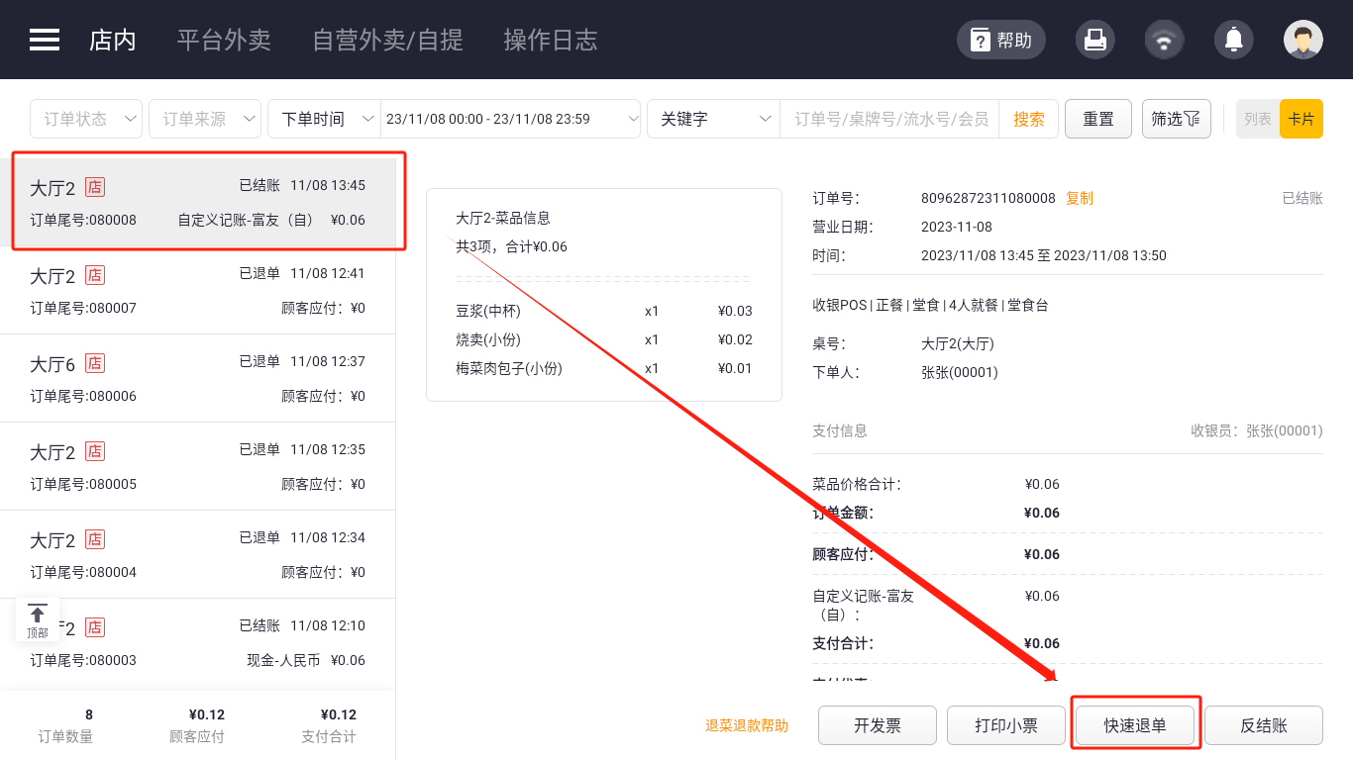Open the 关键字 dropdown
The width and height of the screenshot is (1353, 760).
click(713, 119)
